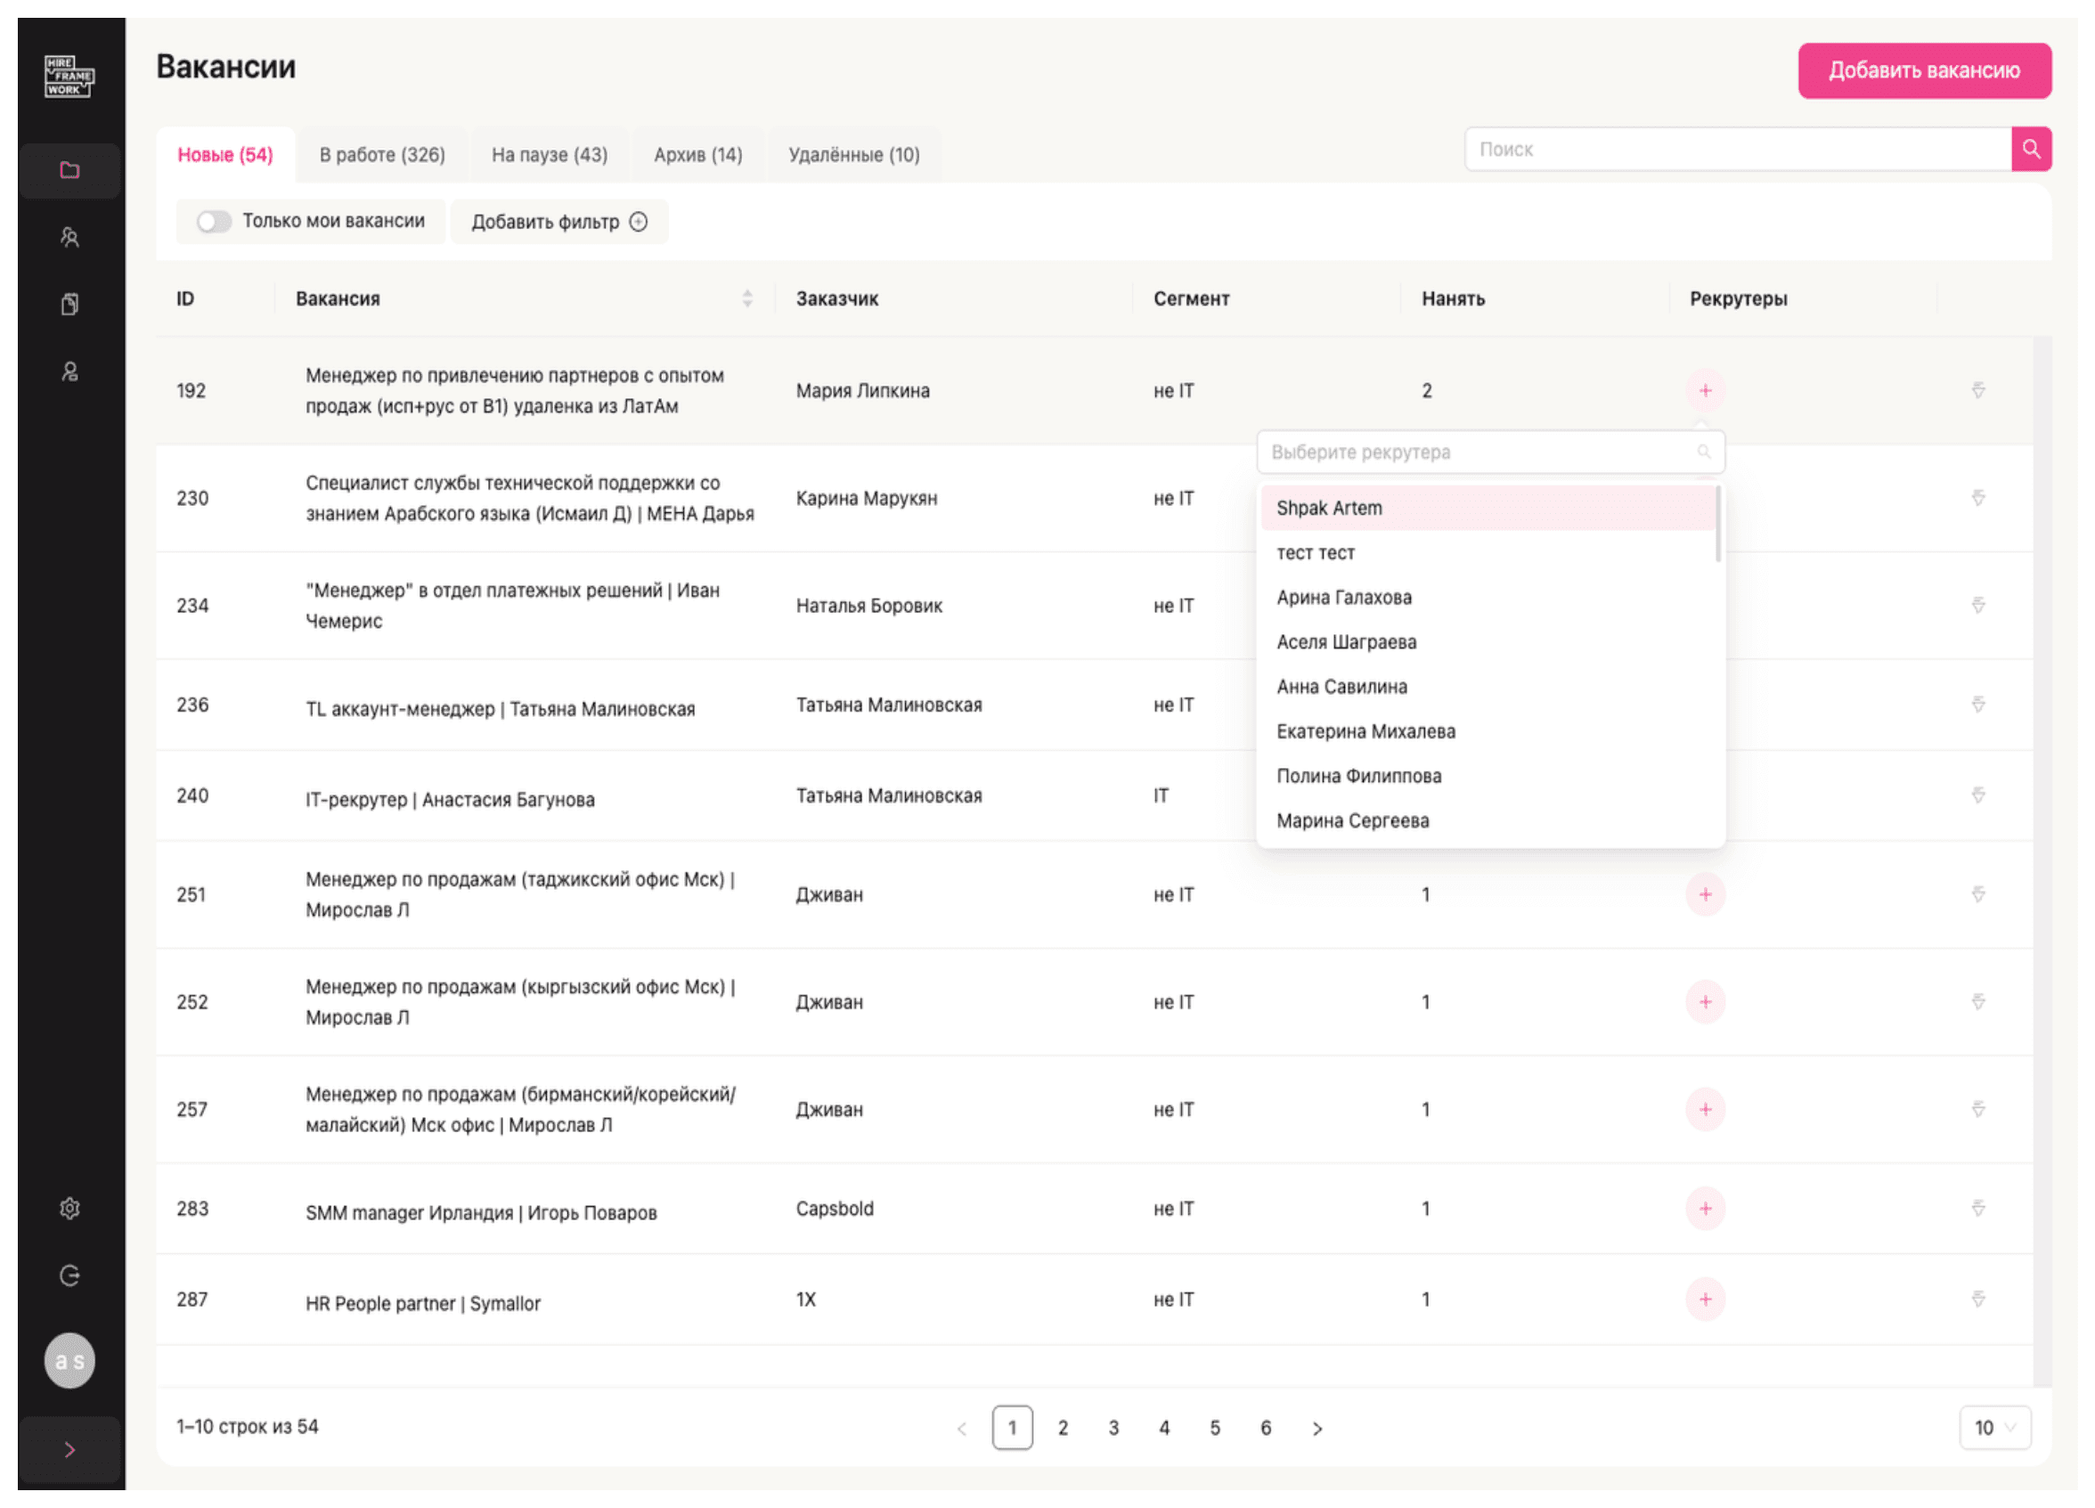Click the plus icon to assign recruiter for vacancy 251

[1705, 894]
